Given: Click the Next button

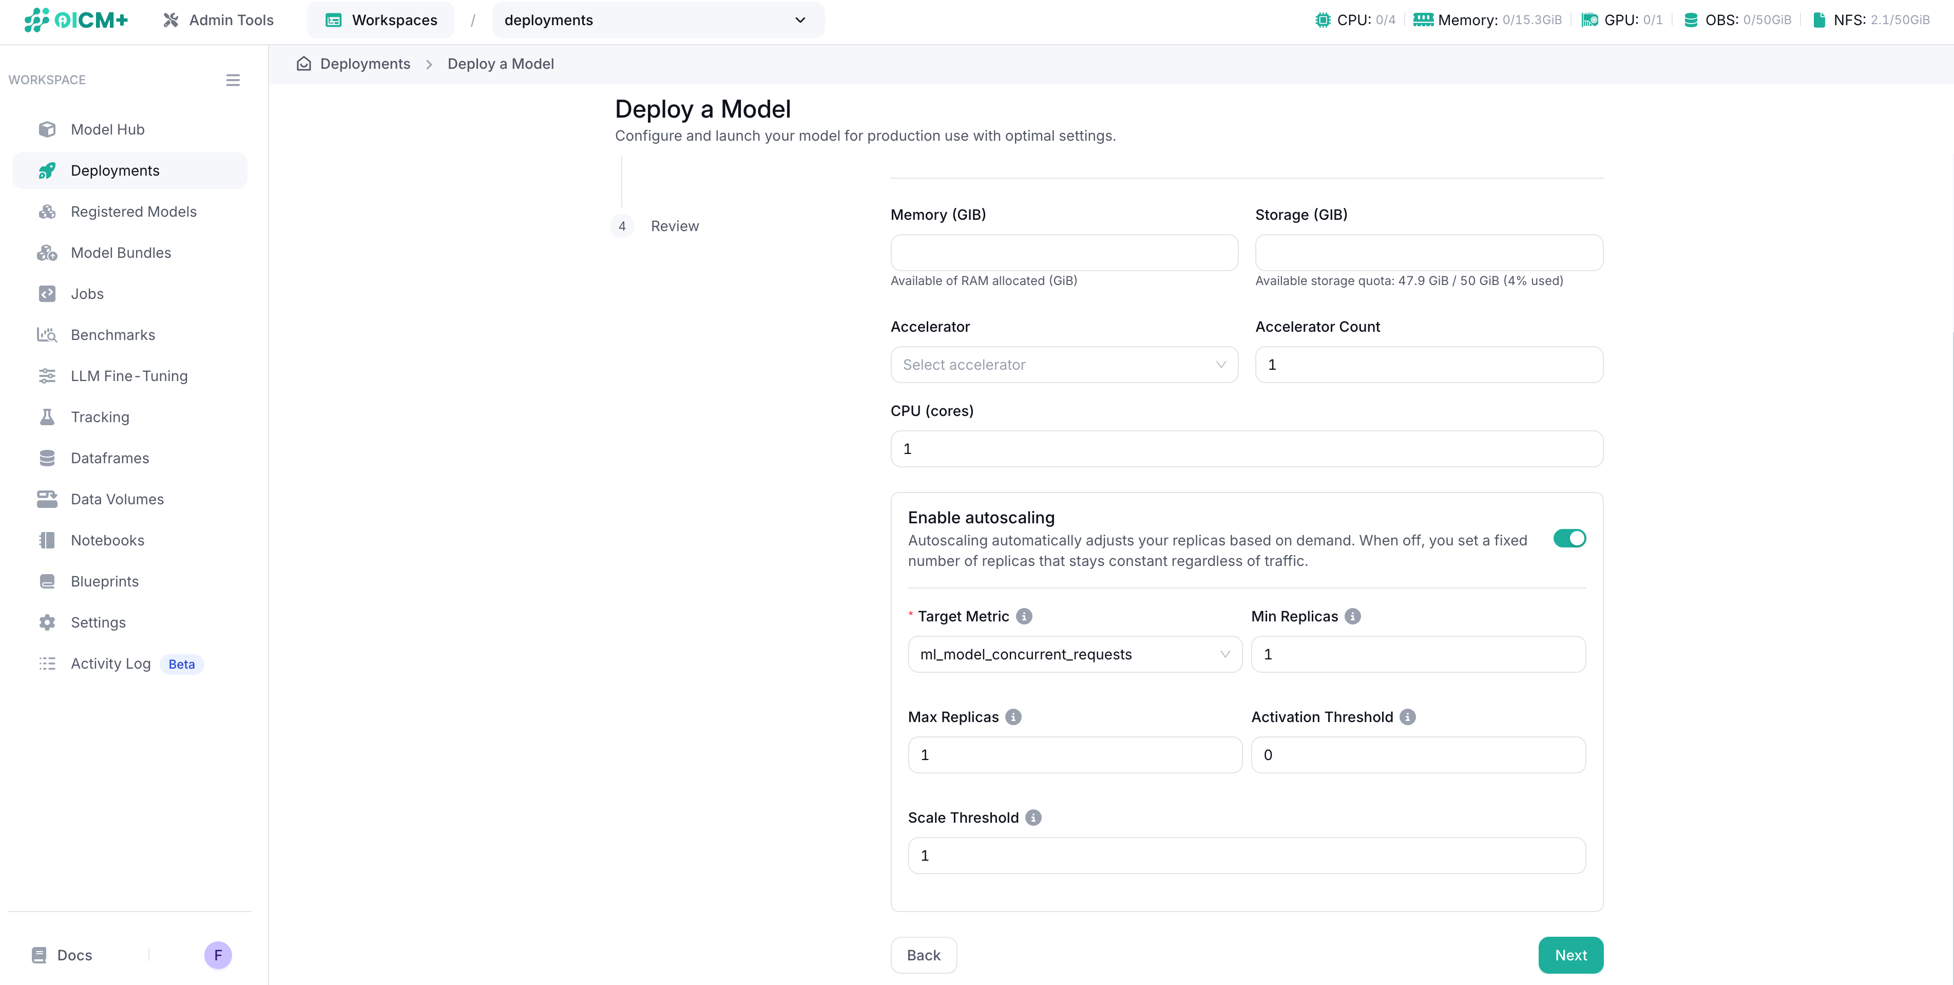Looking at the screenshot, I should click(x=1570, y=955).
